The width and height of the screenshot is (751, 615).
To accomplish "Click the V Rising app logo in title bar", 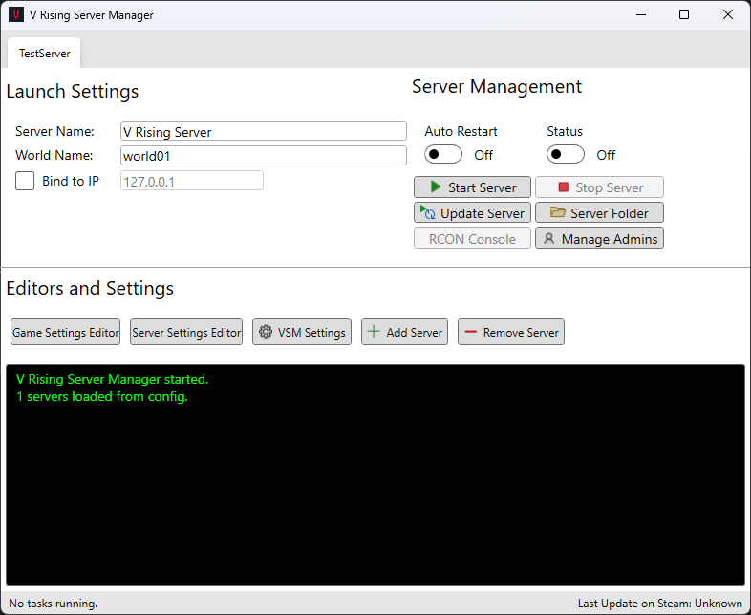I will click(16, 14).
